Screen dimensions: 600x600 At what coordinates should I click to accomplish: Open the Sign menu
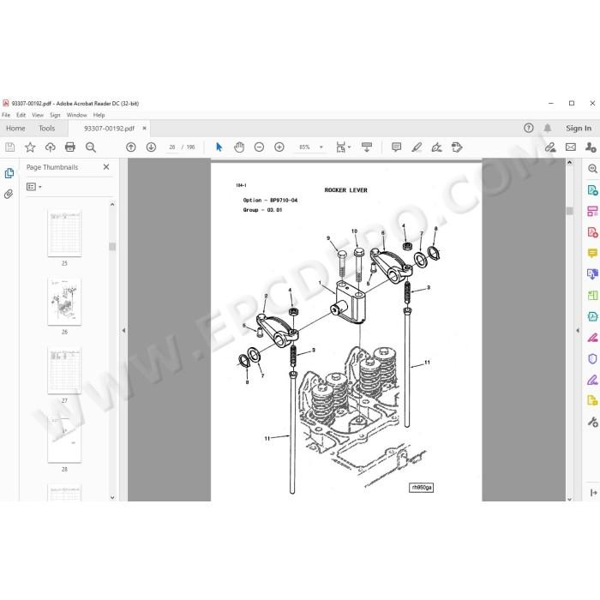[55, 115]
